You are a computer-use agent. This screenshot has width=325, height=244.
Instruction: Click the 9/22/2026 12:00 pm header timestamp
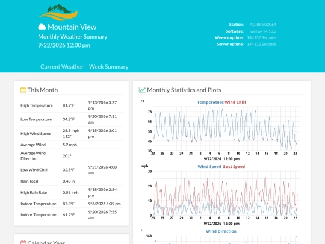pos(64,45)
